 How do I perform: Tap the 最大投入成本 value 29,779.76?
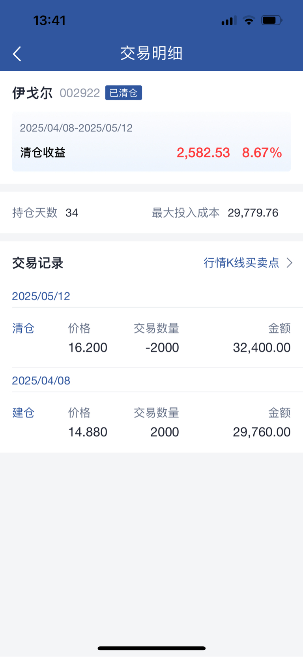click(253, 213)
